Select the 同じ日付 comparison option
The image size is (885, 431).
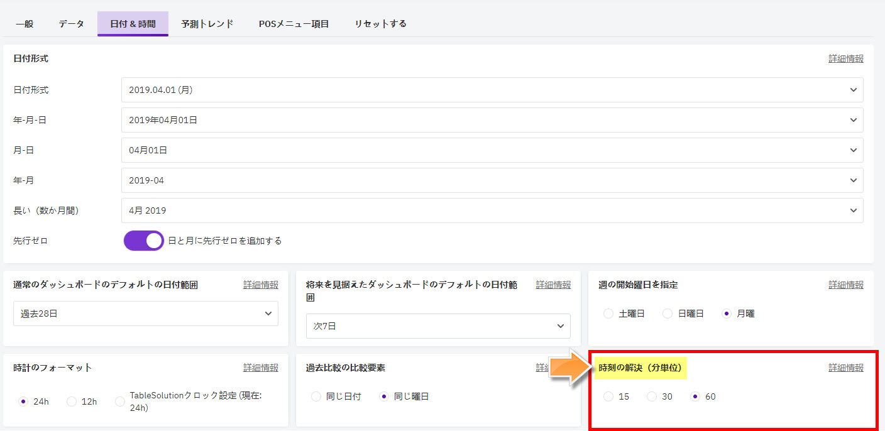(316, 396)
